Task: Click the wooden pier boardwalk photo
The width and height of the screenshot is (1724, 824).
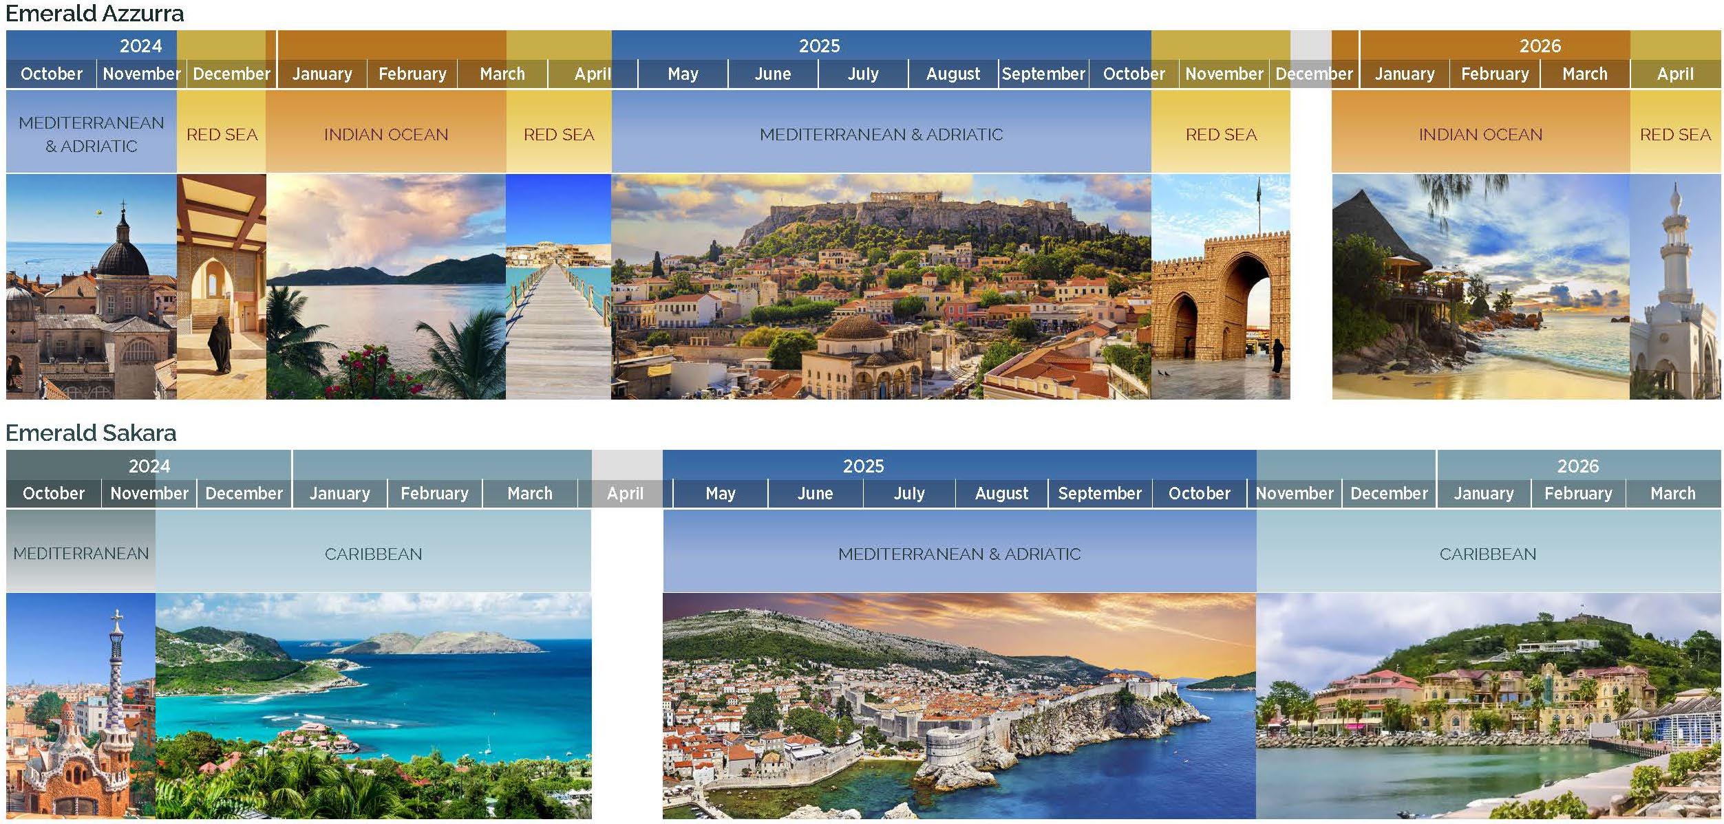Action: [x=558, y=287]
